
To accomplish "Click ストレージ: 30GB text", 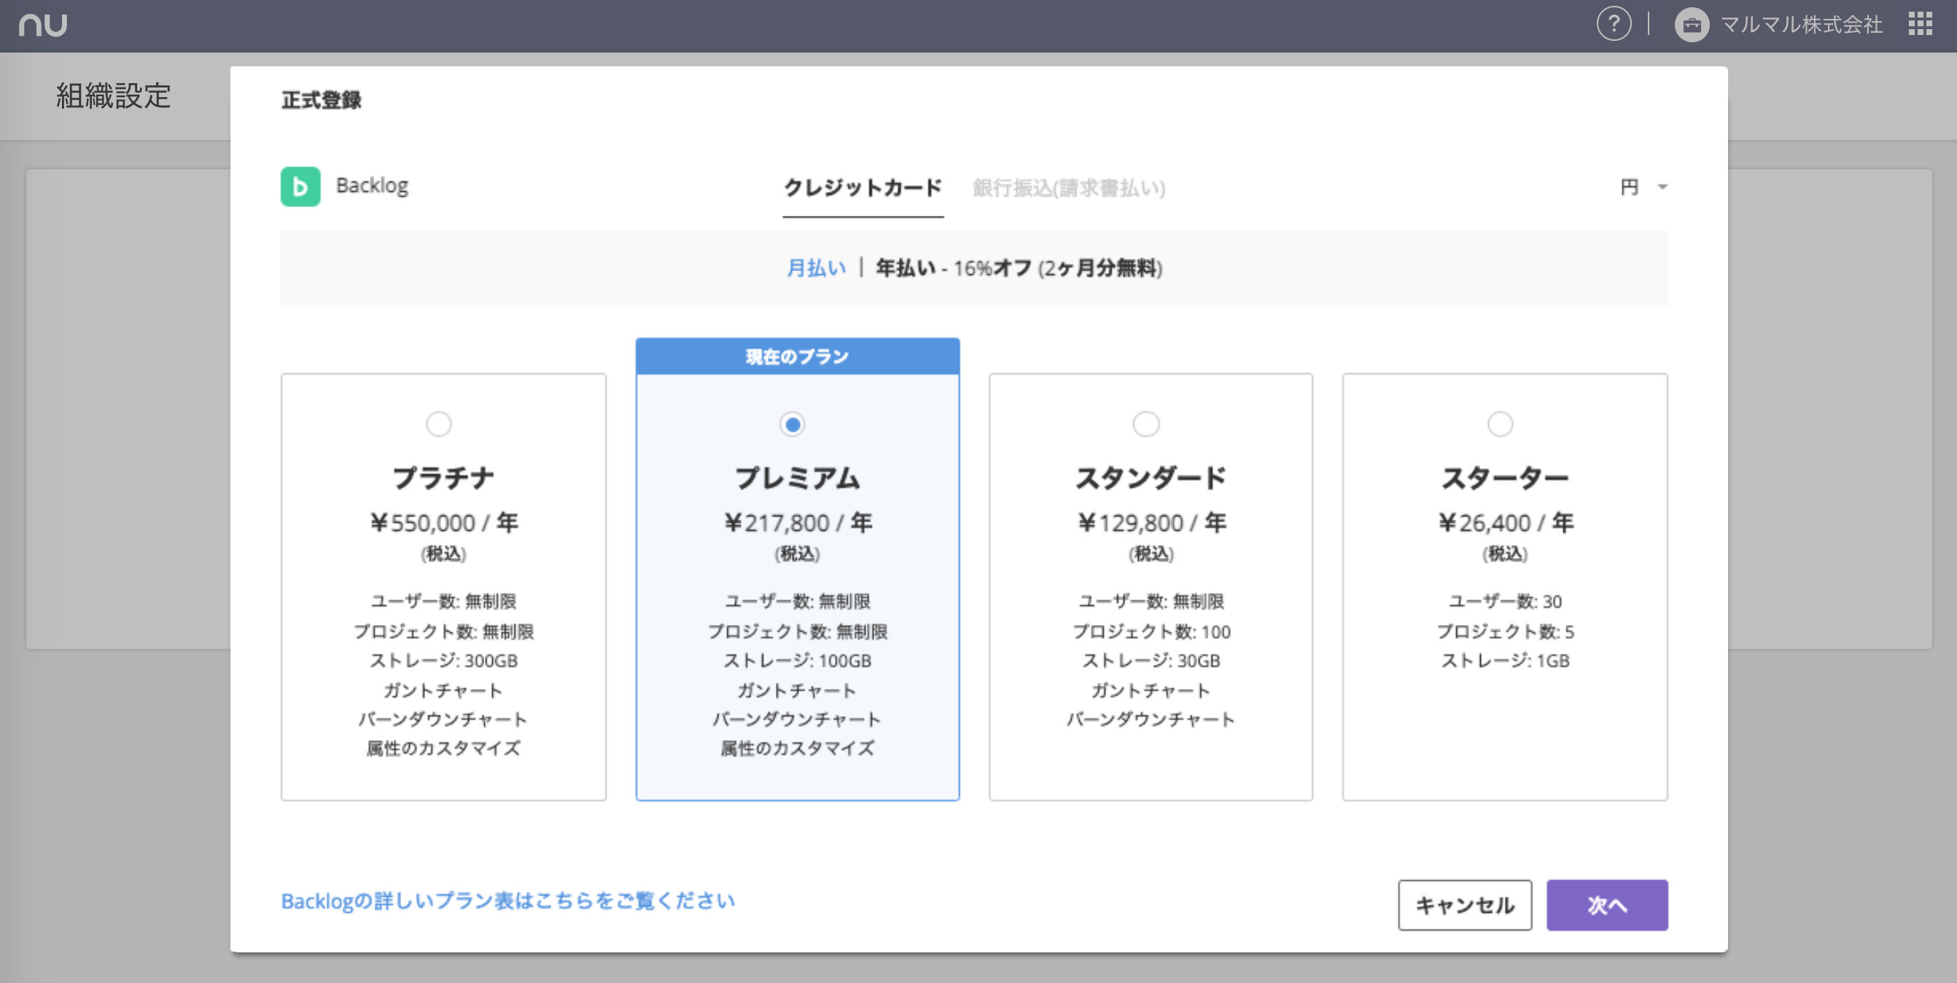I will pyautogui.click(x=1151, y=660).
